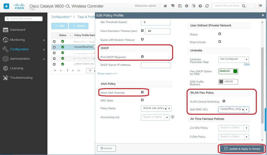Switch DNS Traffic Redirect IGNORE toggle

228,82
